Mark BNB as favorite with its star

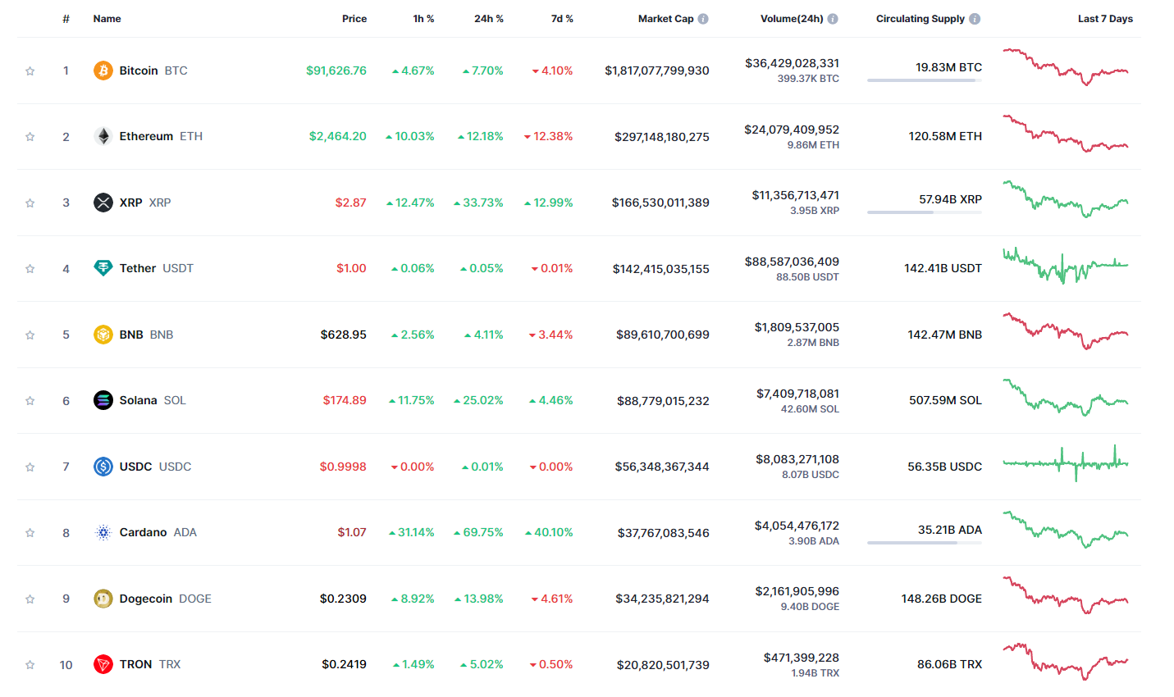point(30,335)
